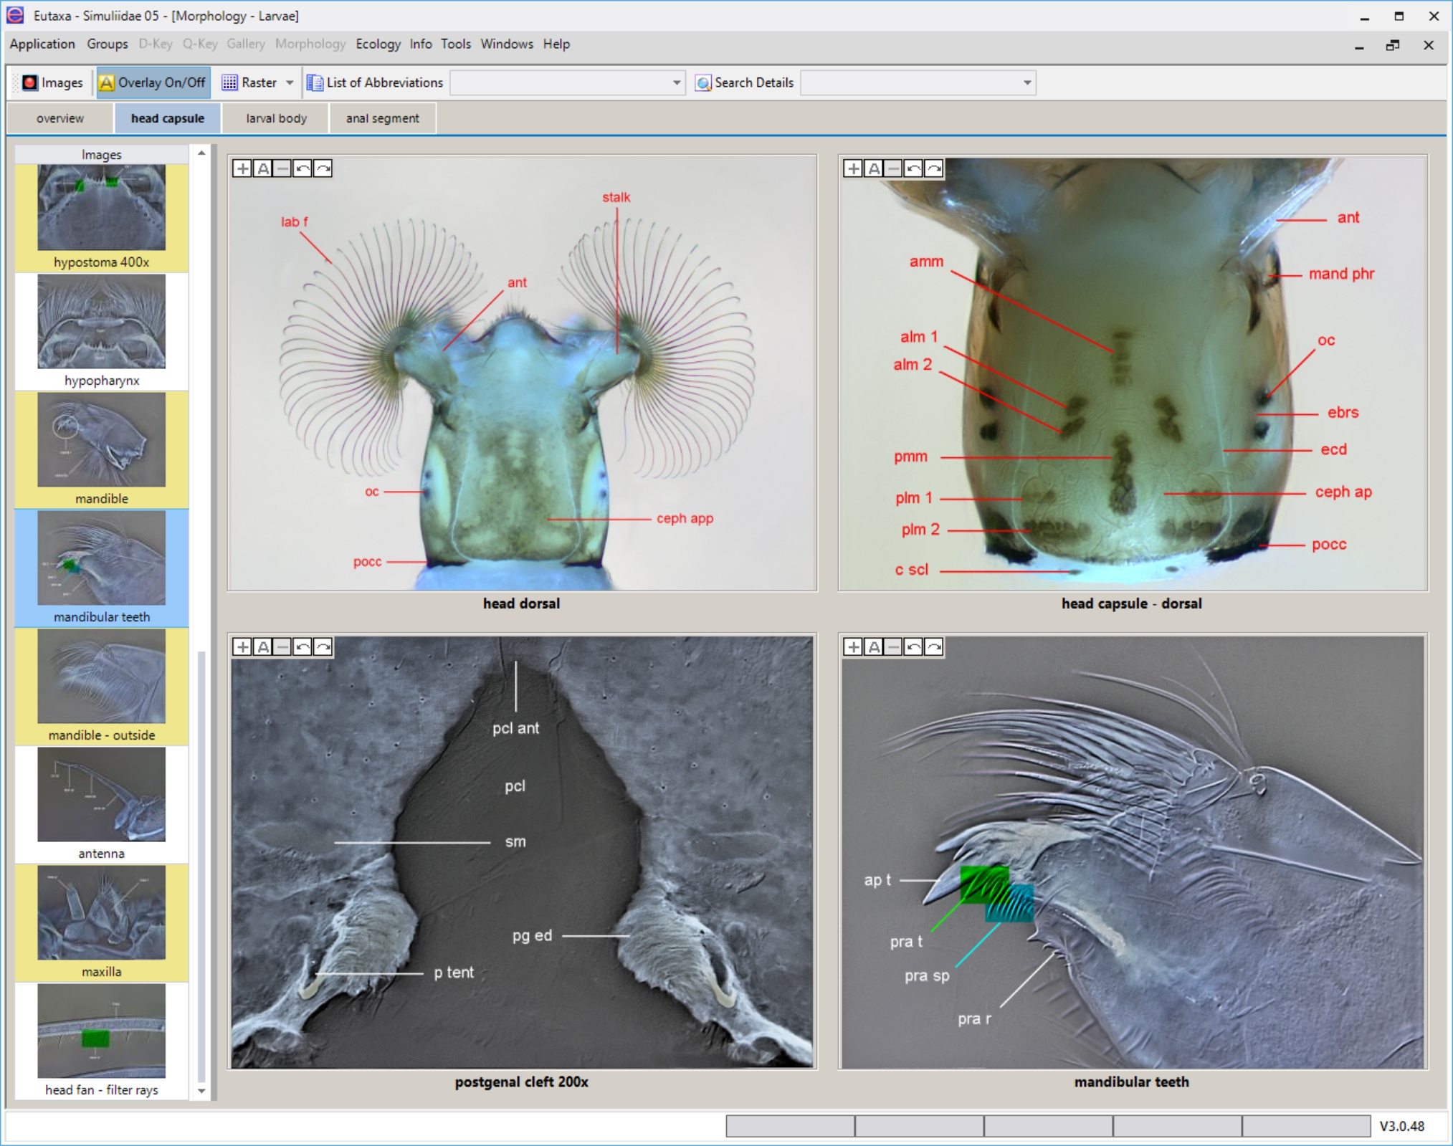Rotate head capsule - dorsal image counterclockwise

pyautogui.click(x=914, y=168)
